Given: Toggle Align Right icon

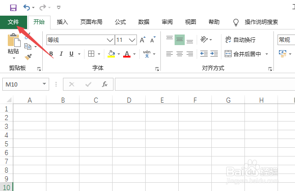Looking at the screenshot, I should pos(190,54).
